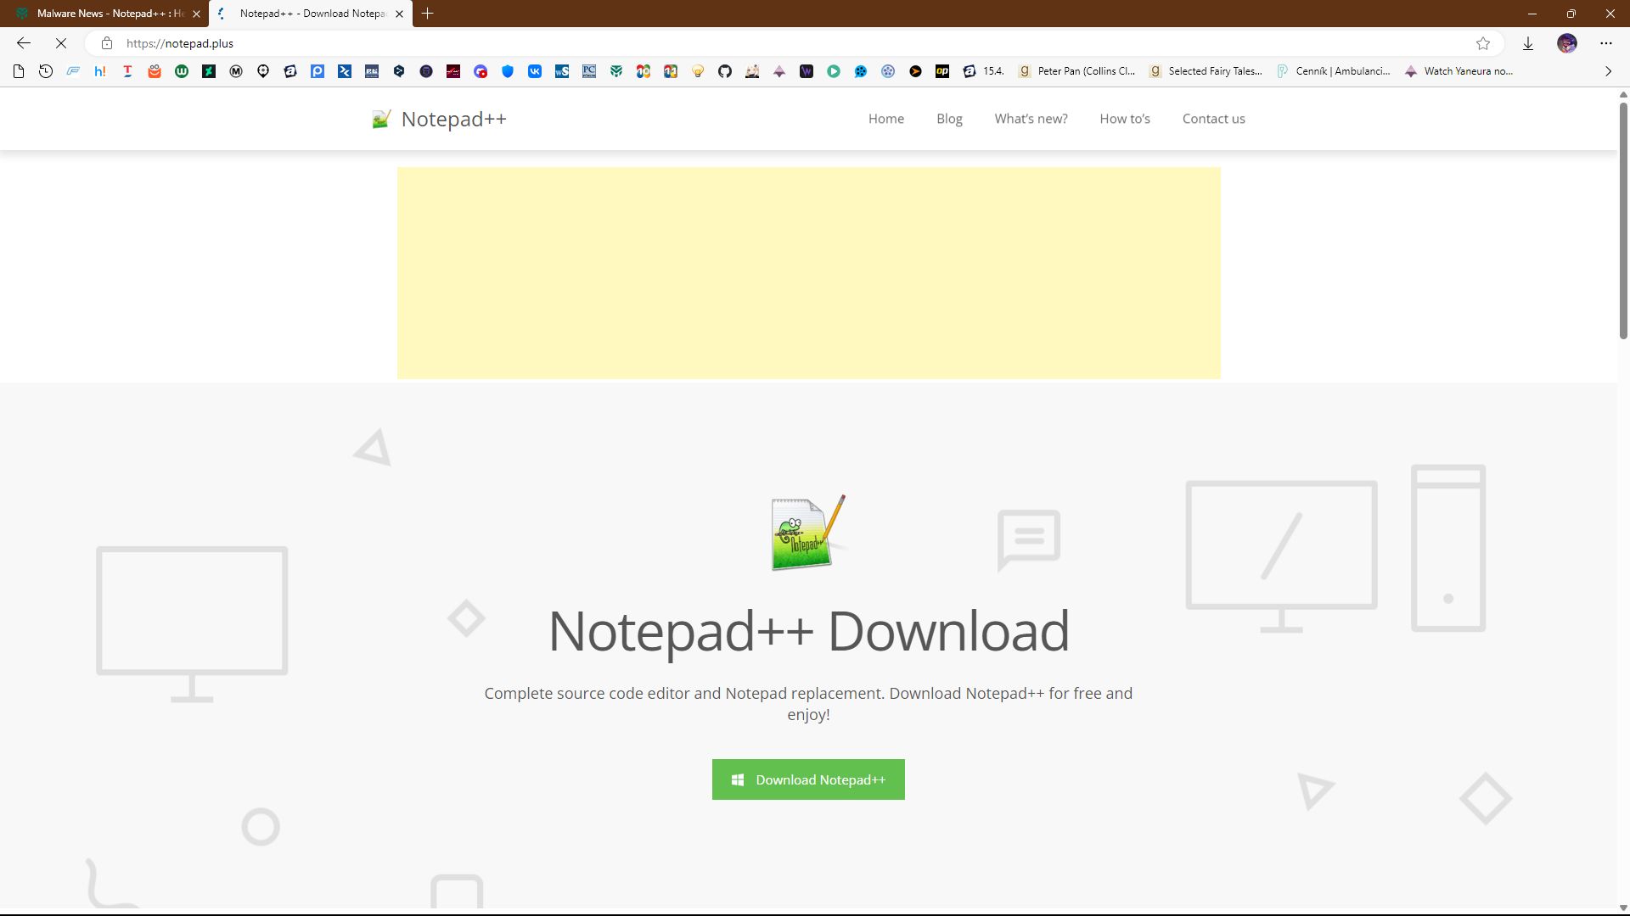Open the Peter Pan (Collins Cl... bookmark
This screenshot has height=916, width=1630.
(1076, 71)
